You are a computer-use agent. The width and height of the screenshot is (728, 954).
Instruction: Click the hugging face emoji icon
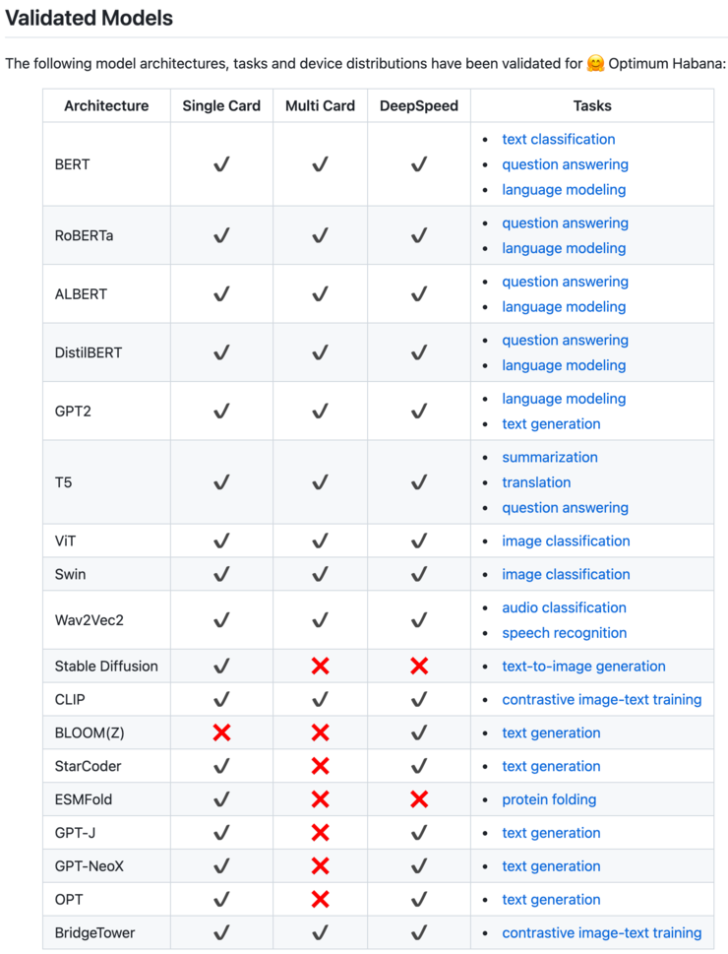pos(595,64)
